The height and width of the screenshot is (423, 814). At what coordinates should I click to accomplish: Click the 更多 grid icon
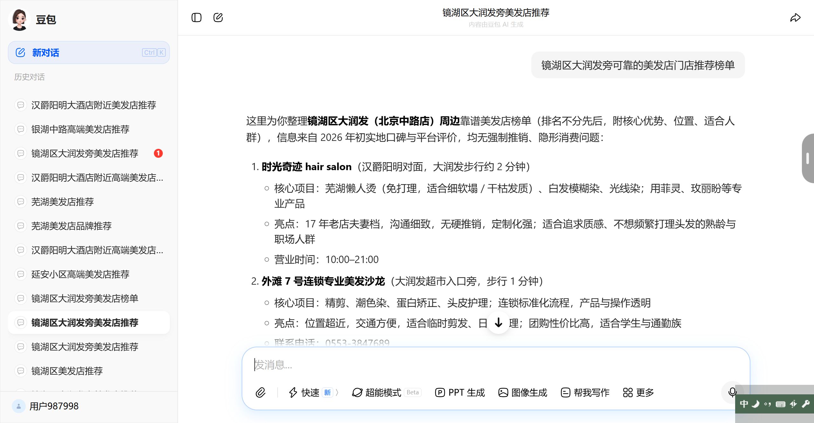click(628, 392)
